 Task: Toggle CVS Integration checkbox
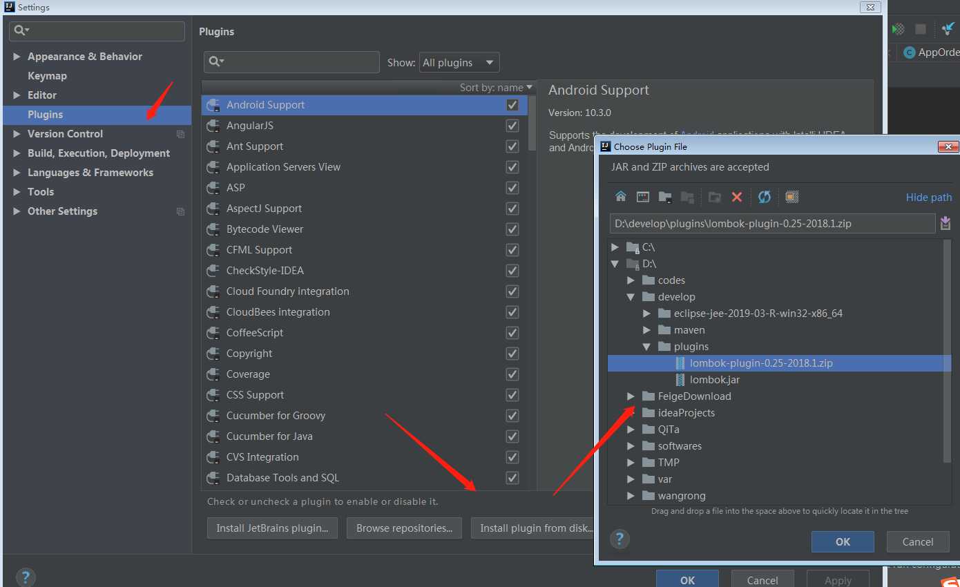click(x=512, y=457)
